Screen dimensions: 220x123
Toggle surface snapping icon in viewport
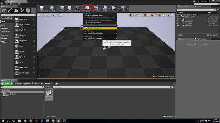click(142, 15)
